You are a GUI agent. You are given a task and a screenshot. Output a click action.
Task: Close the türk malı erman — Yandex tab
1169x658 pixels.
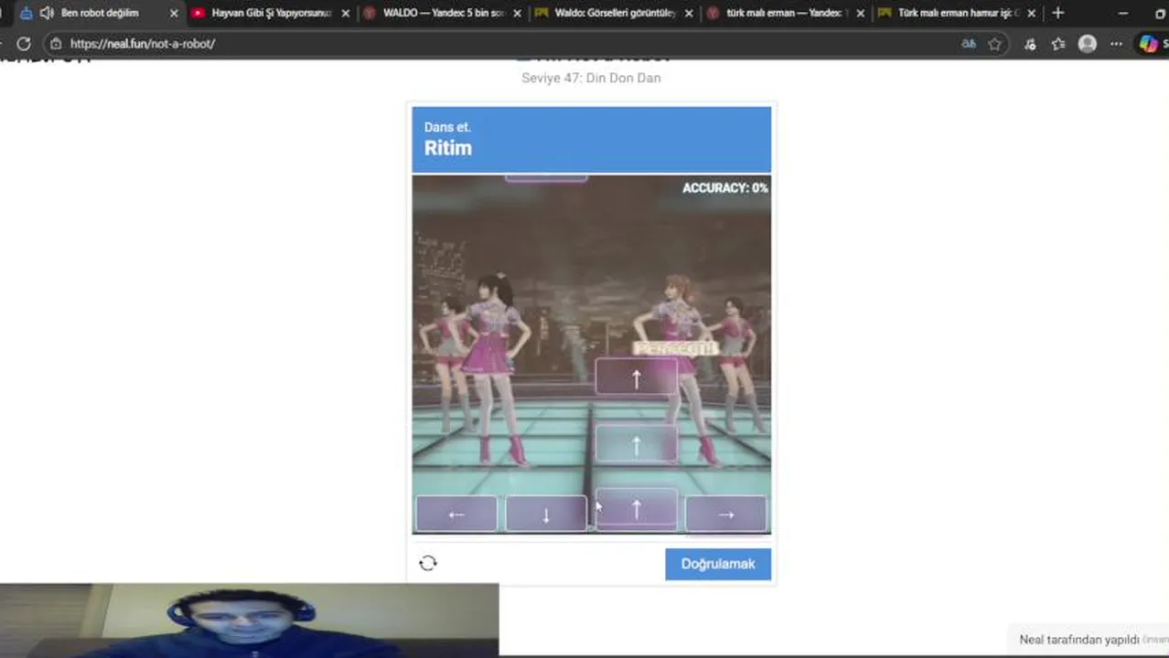click(860, 13)
